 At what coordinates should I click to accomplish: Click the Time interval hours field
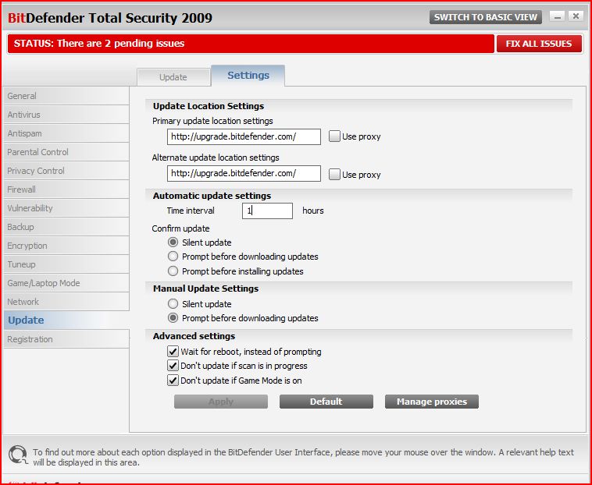[267, 211]
